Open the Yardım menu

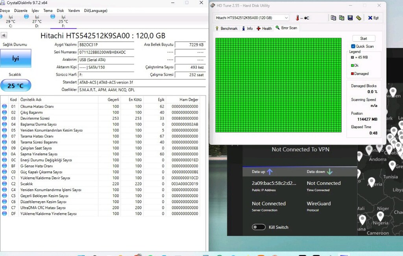74,11
